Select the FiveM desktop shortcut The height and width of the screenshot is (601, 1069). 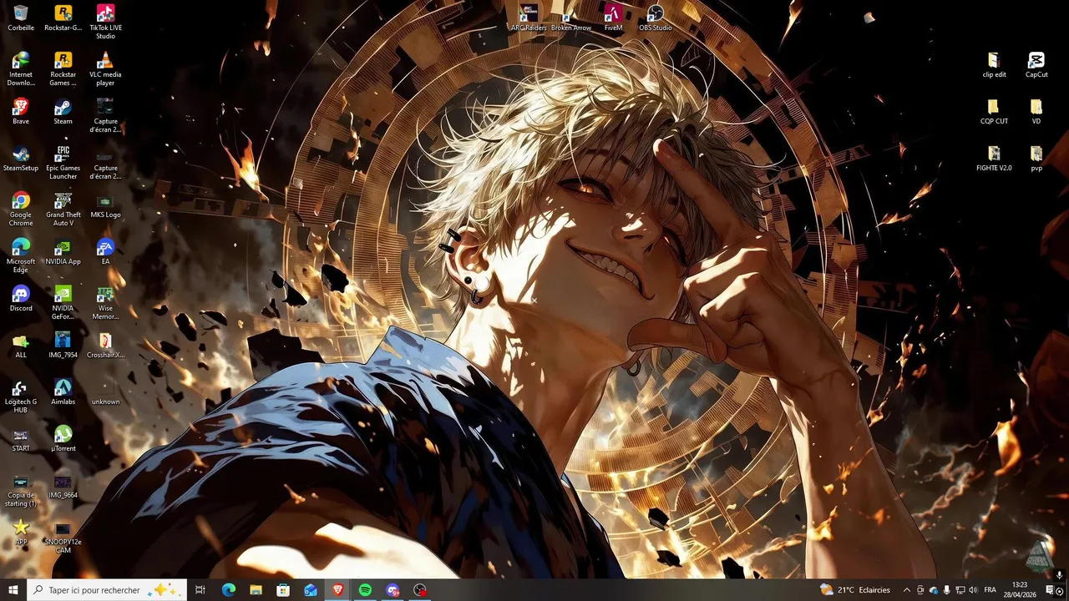tap(613, 18)
